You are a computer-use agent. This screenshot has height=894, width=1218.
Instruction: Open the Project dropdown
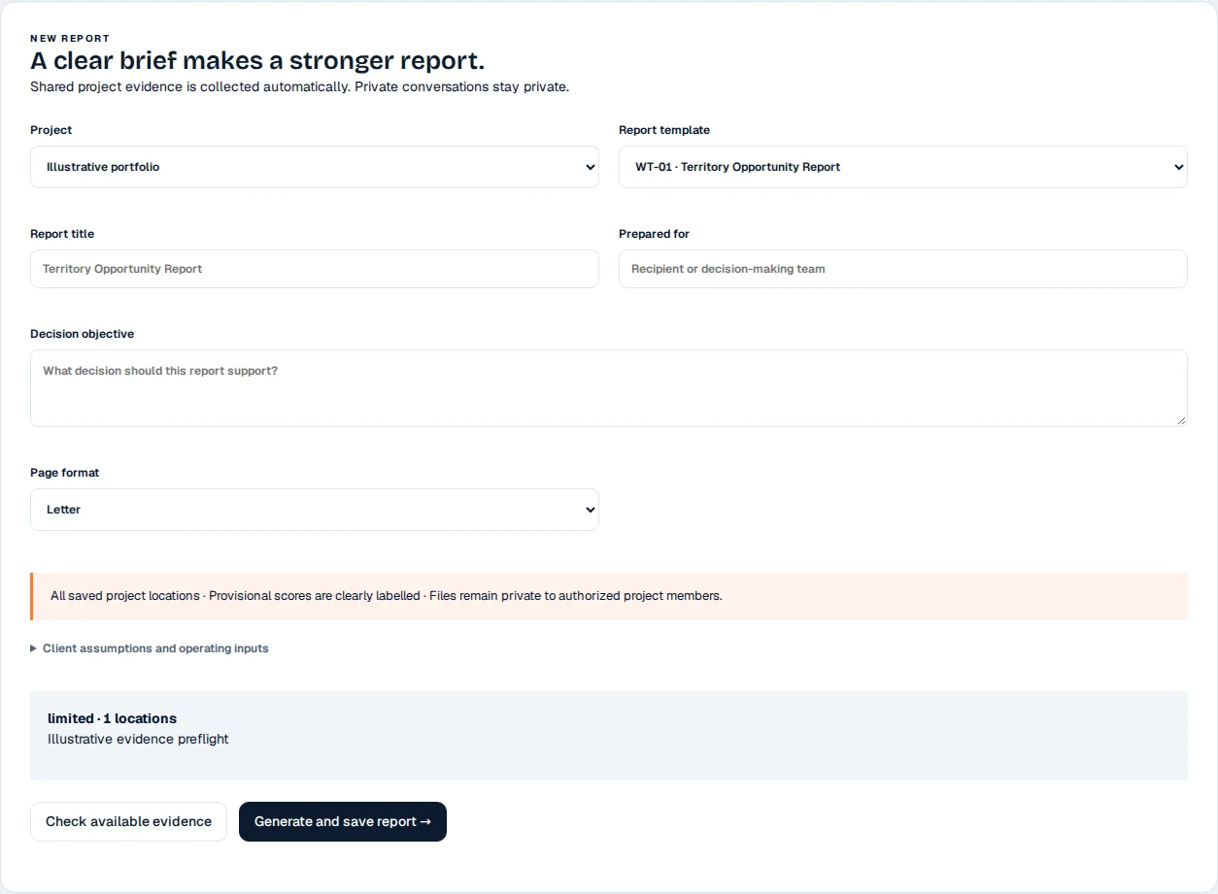pos(314,167)
